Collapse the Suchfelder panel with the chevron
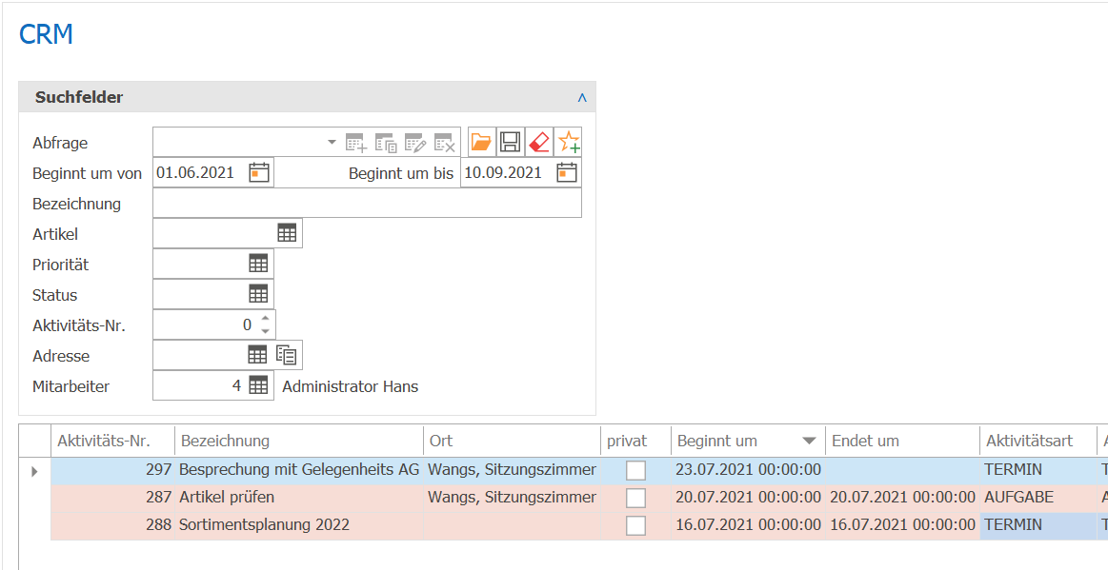The image size is (1108, 570). coord(582,97)
